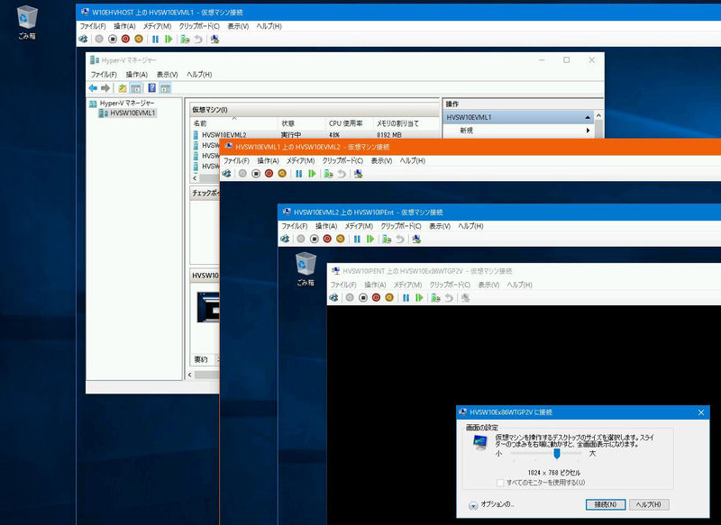This screenshot has width=721, height=525.
Task: Click Save icon in HVSW10EVML2 connection toolbar
Action: [282, 173]
